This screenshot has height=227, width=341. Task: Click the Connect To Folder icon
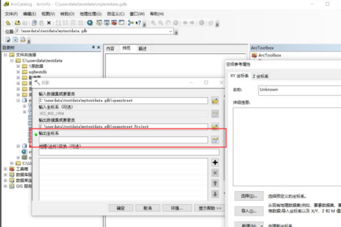(18, 23)
